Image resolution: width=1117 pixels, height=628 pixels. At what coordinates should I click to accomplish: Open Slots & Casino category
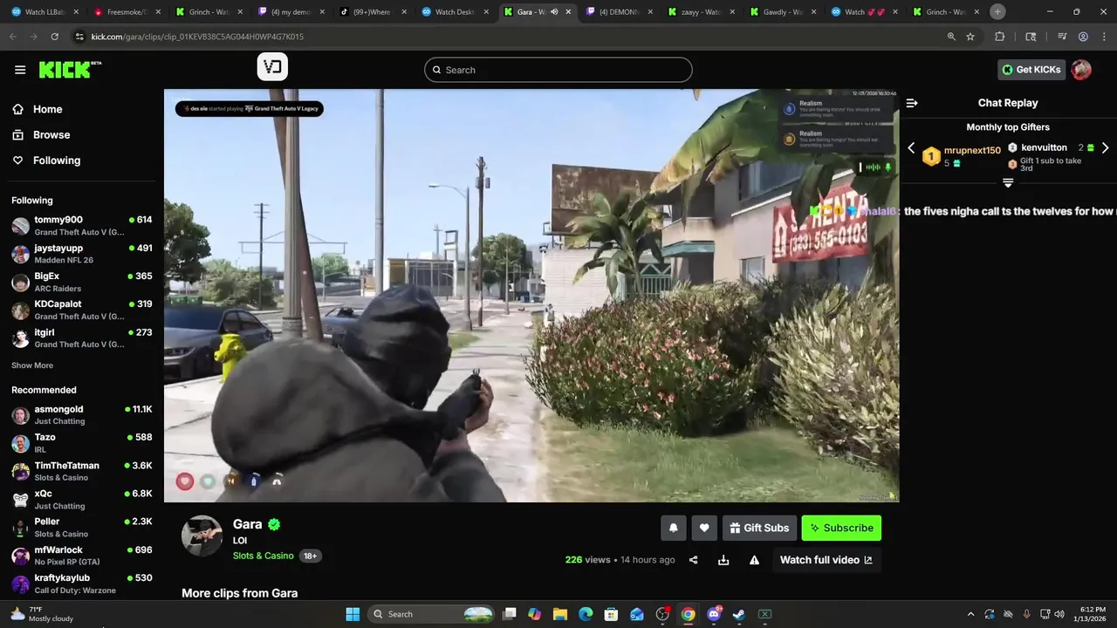(263, 556)
